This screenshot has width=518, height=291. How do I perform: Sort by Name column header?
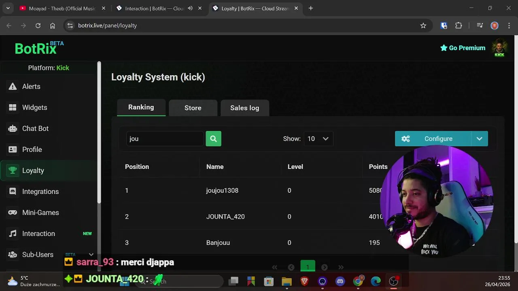(x=215, y=167)
